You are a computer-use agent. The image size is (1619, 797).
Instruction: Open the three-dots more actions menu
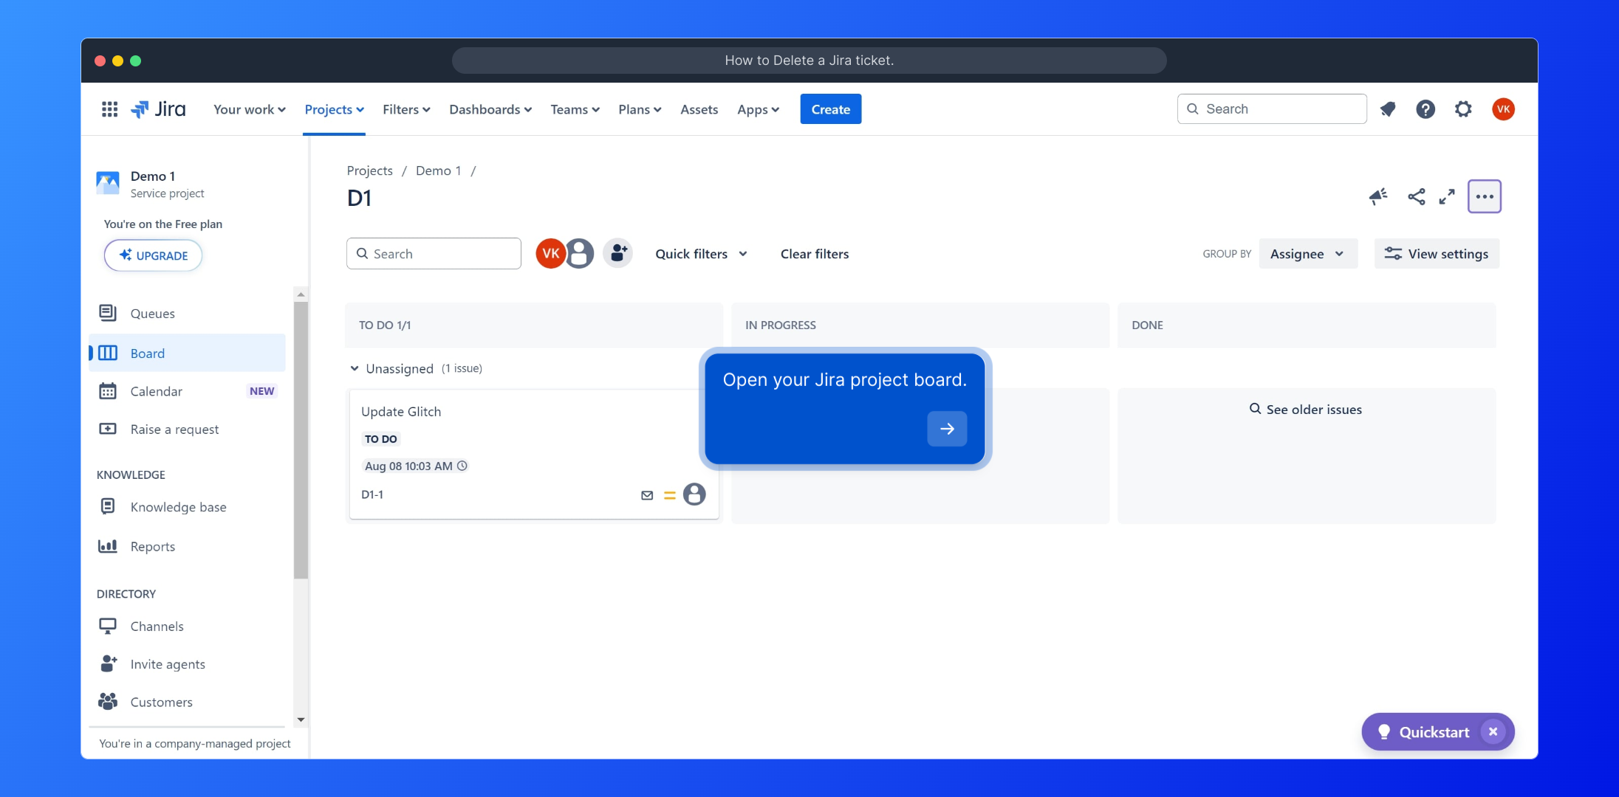1485,196
